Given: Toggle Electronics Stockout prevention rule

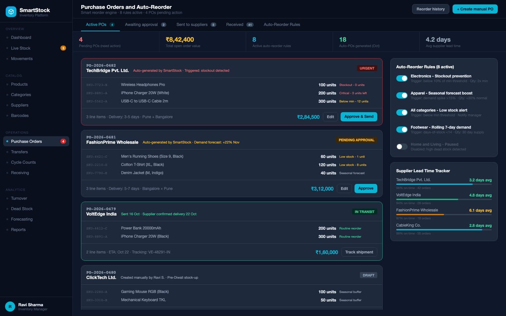Looking at the screenshot, I should [402, 78].
